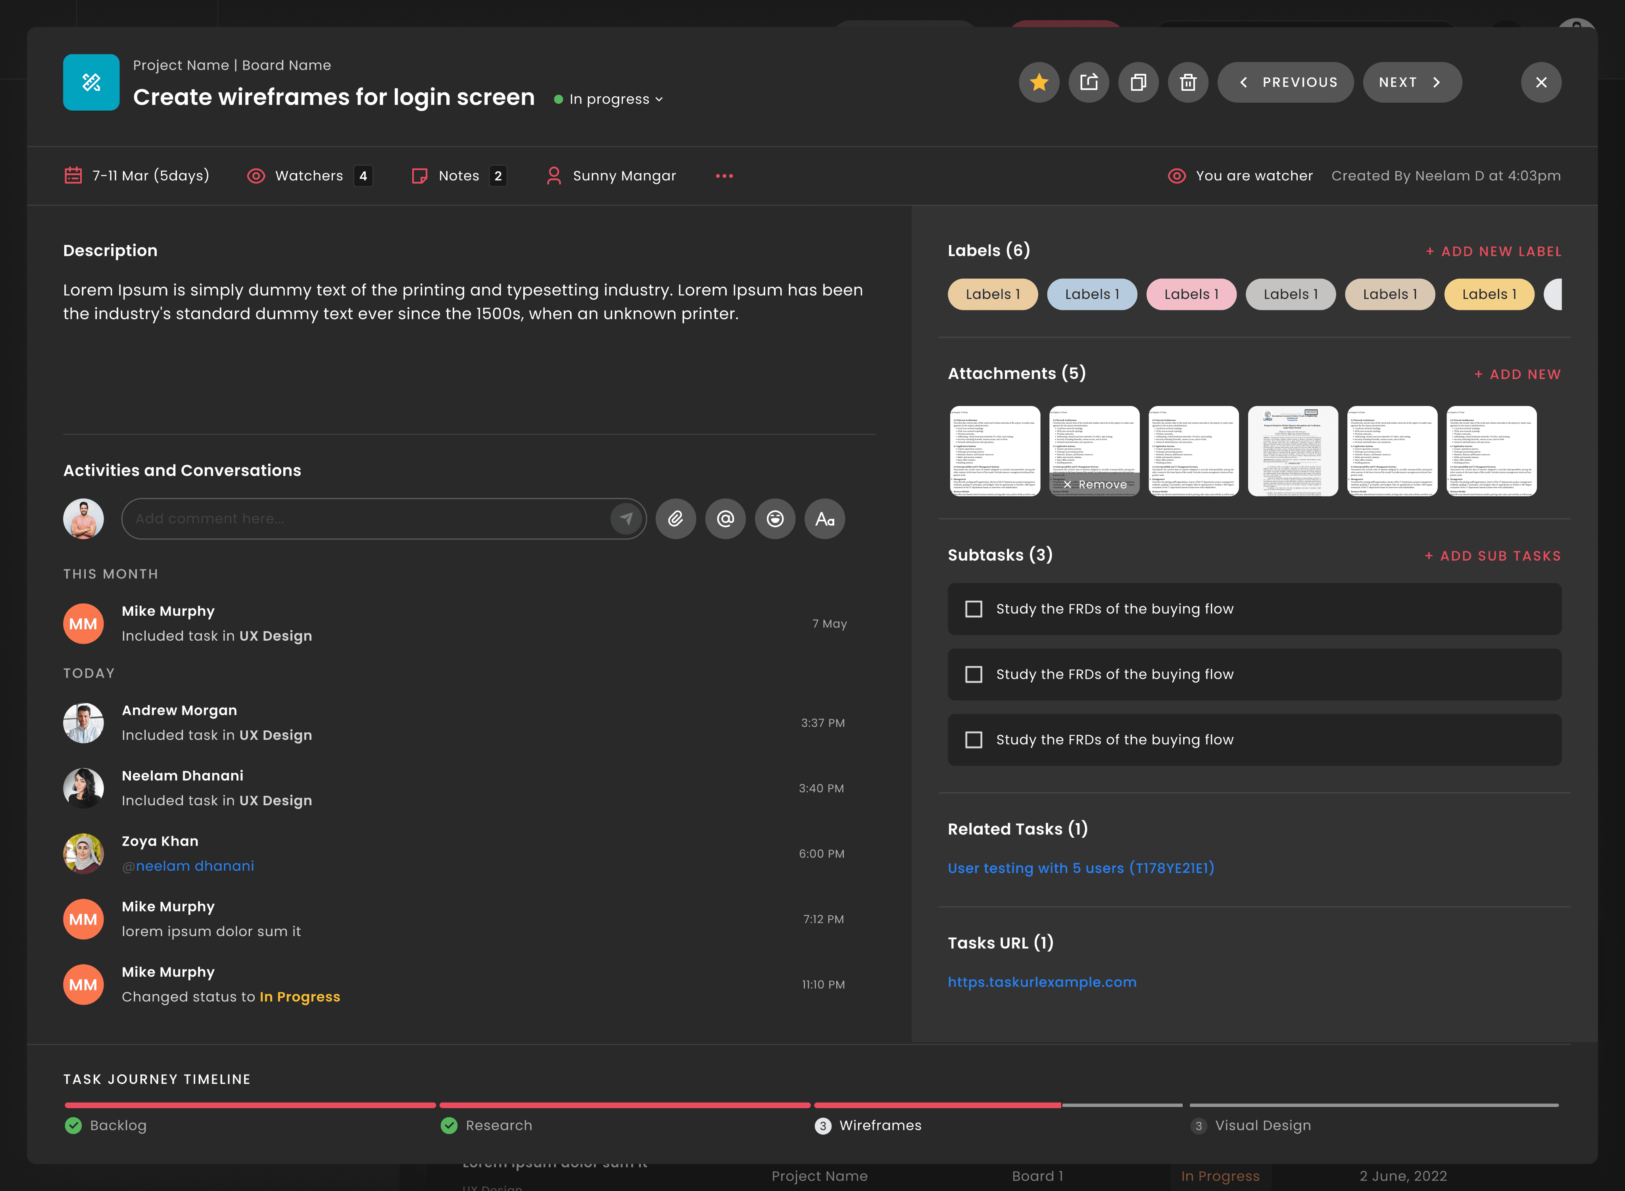Select Visual Design stage in timeline
This screenshot has height=1191, width=1625.
(1250, 1126)
